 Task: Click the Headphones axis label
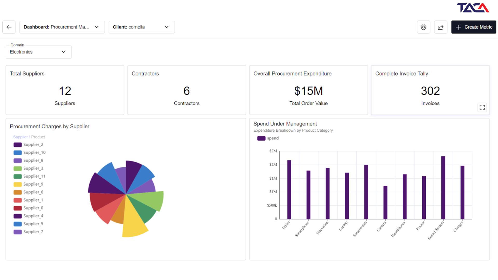coord(398,229)
